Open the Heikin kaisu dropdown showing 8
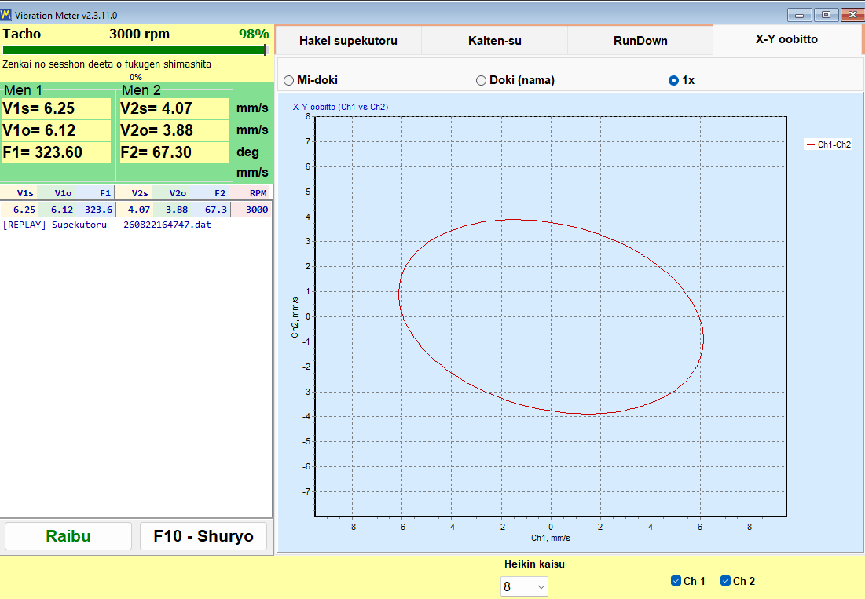This screenshot has width=865, height=599. [x=524, y=587]
